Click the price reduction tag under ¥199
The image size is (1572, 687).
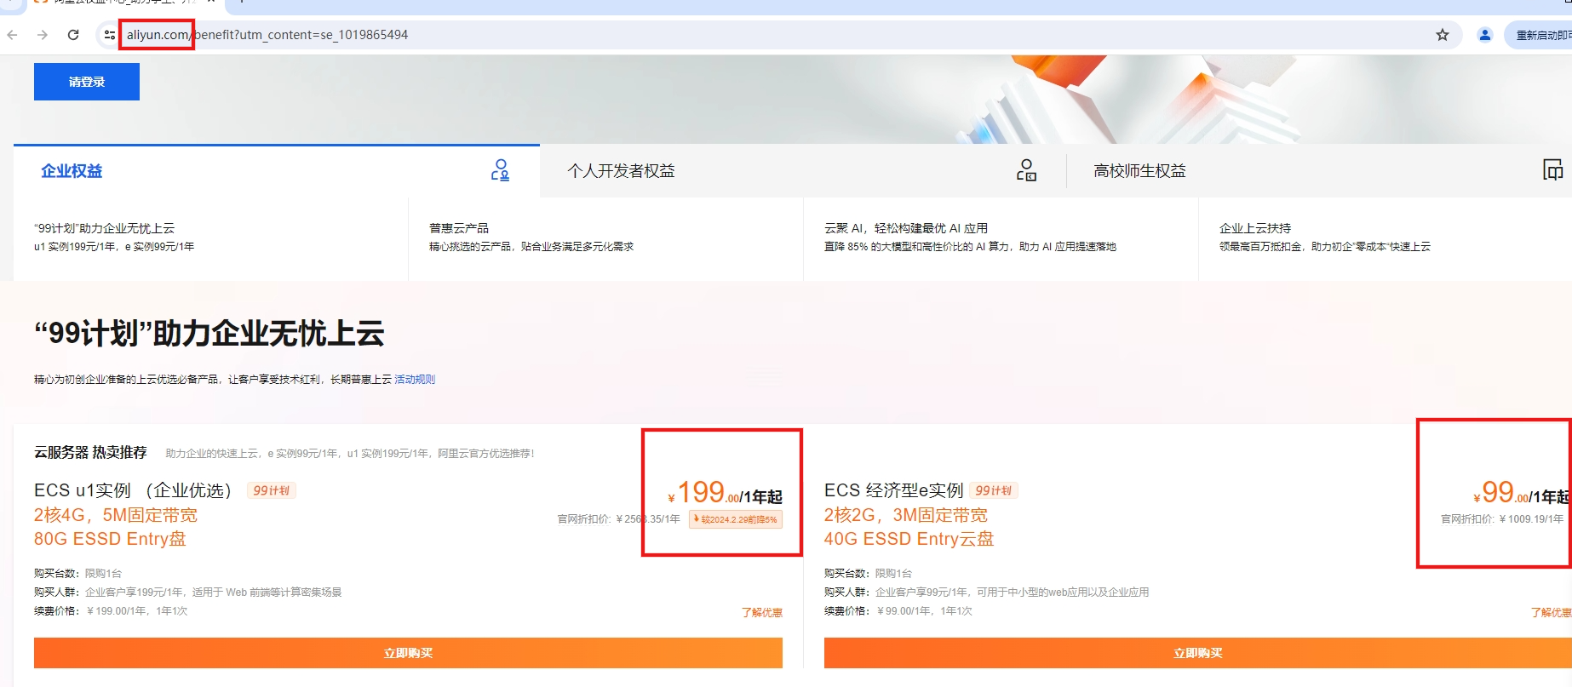coord(736,519)
